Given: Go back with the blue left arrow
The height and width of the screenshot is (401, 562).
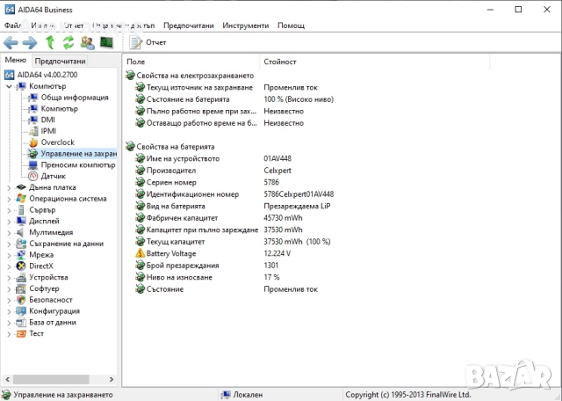Looking at the screenshot, I should point(11,43).
